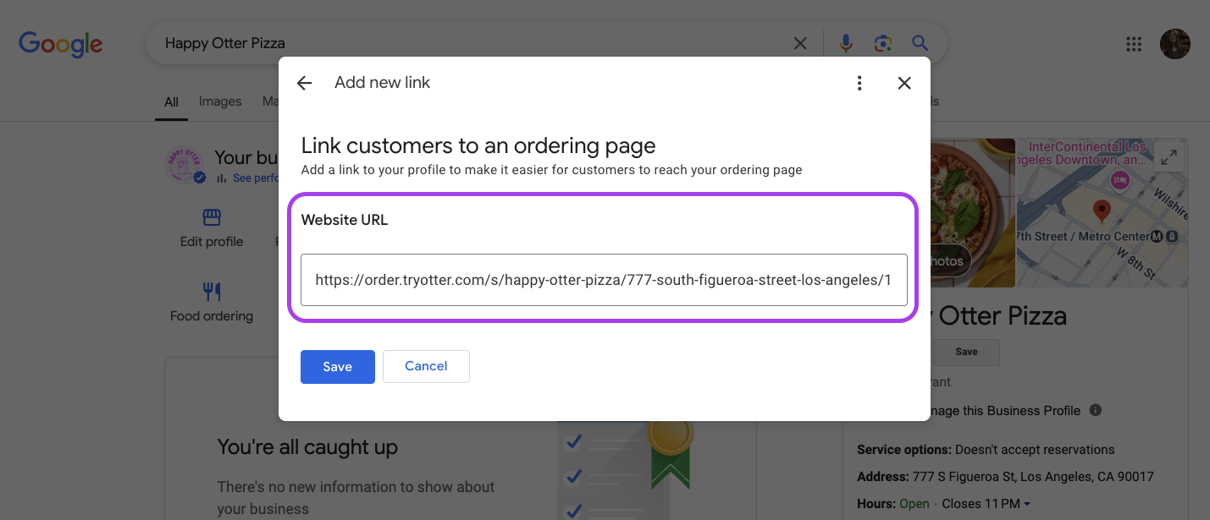Click the Save button in knowledge panel
The height and width of the screenshot is (520, 1210).
966,352
